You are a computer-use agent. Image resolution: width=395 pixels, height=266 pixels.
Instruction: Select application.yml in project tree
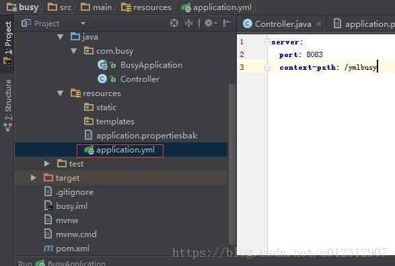[125, 150]
